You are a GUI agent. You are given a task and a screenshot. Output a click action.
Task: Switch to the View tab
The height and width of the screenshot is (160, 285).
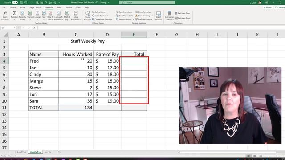click(x=78, y=8)
